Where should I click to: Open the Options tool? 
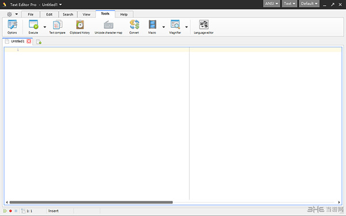click(x=12, y=26)
